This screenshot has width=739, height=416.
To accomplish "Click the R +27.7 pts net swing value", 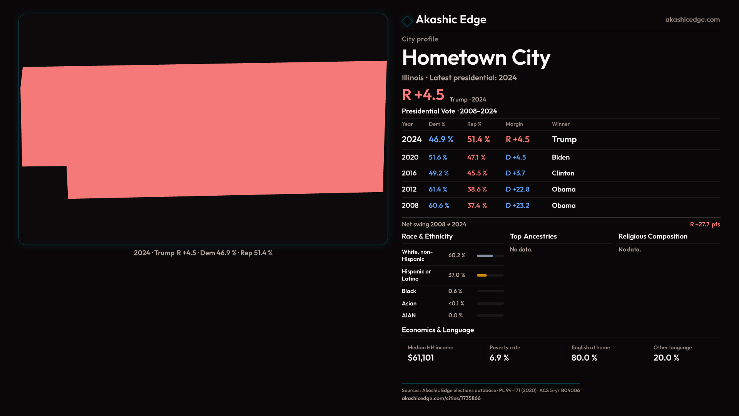I will [704, 224].
